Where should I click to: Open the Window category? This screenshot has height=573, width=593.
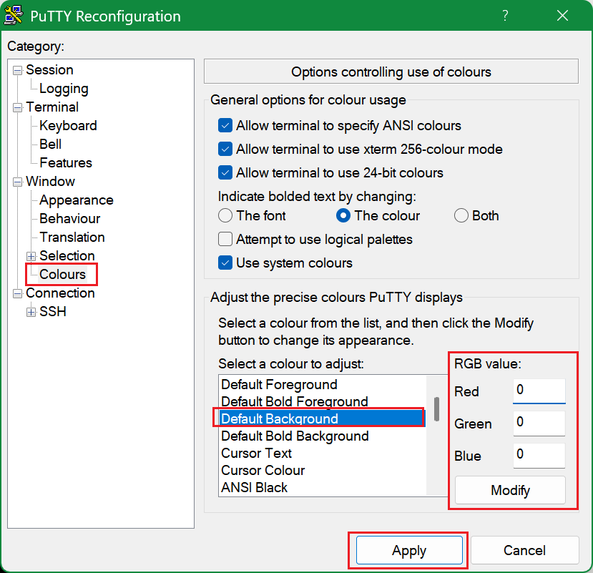50,181
